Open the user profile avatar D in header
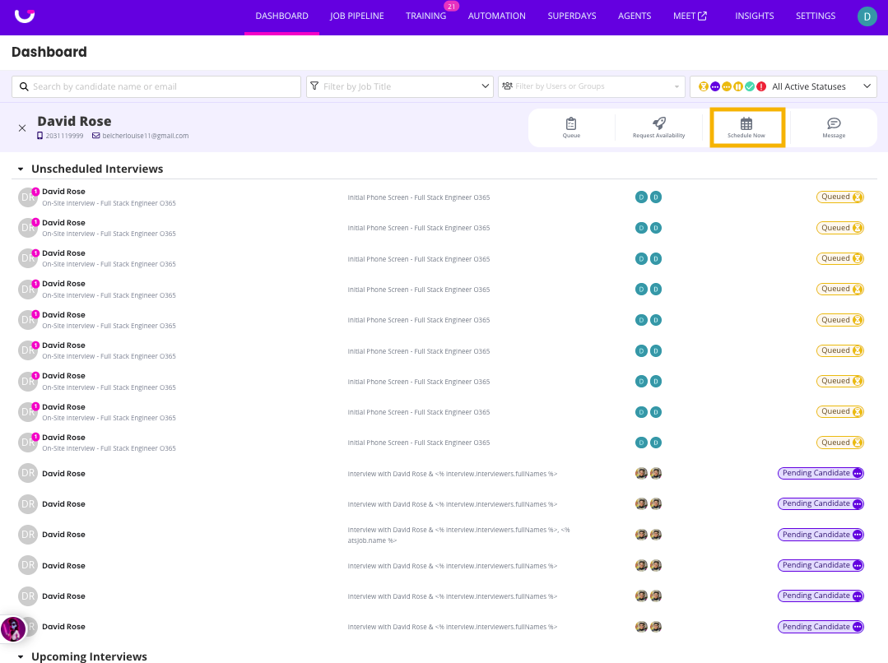Image resolution: width=888 pixels, height=663 pixels. (x=867, y=16)
